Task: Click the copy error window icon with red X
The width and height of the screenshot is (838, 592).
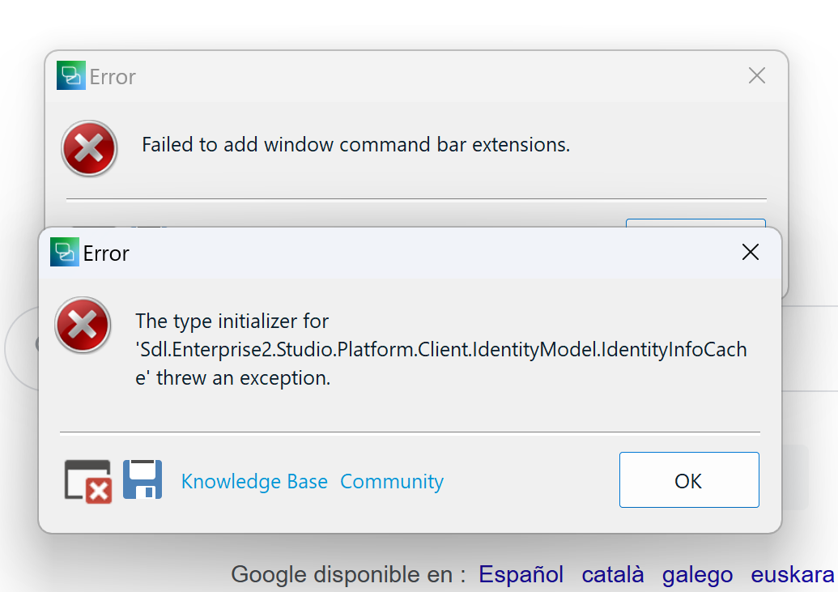Action: pos(88,481)
